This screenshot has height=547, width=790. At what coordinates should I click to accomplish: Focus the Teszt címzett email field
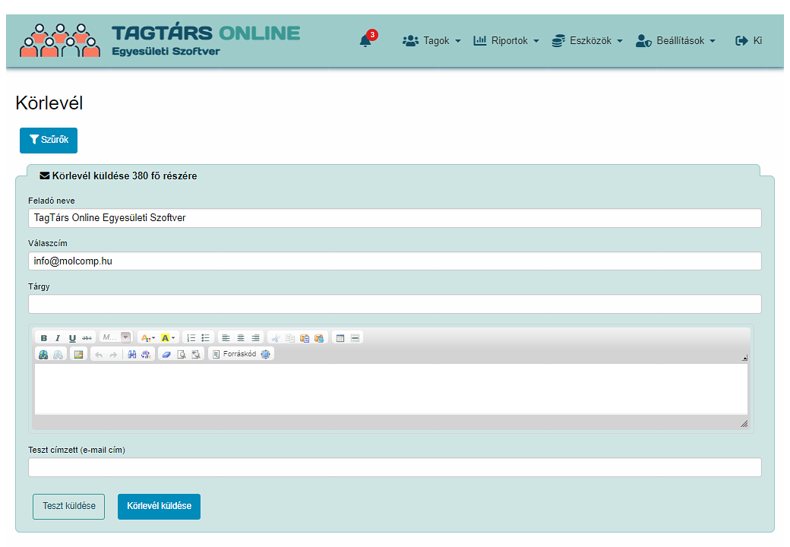coord(394,467)
